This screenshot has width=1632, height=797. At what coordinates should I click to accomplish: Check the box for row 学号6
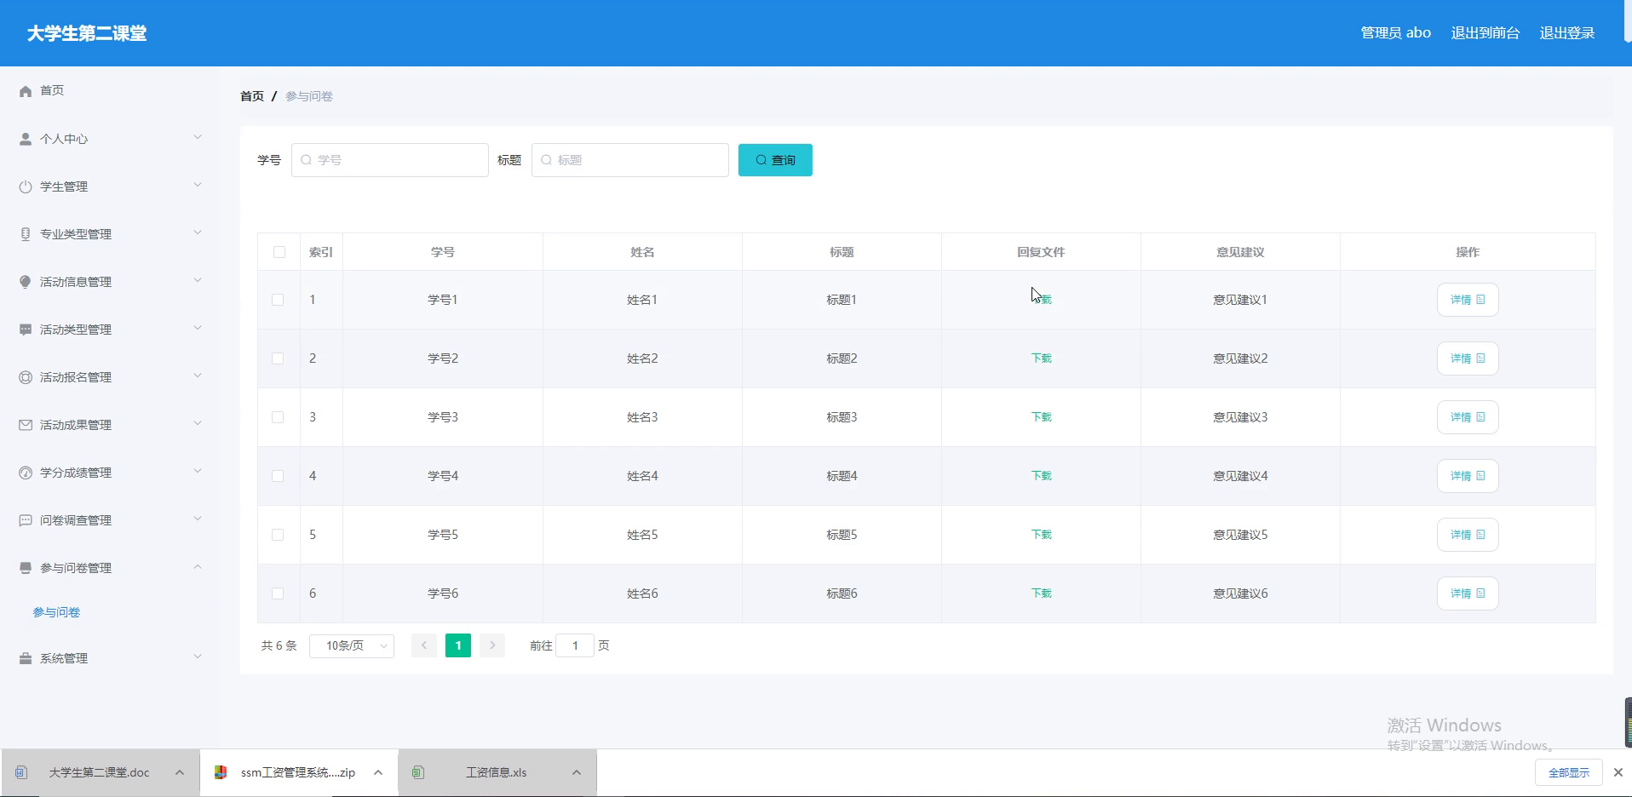click(x=278, y=593)
